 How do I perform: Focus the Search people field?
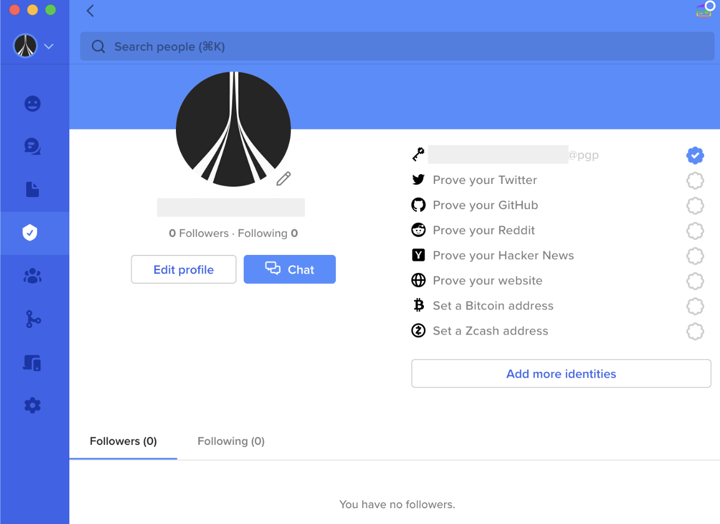397,46
